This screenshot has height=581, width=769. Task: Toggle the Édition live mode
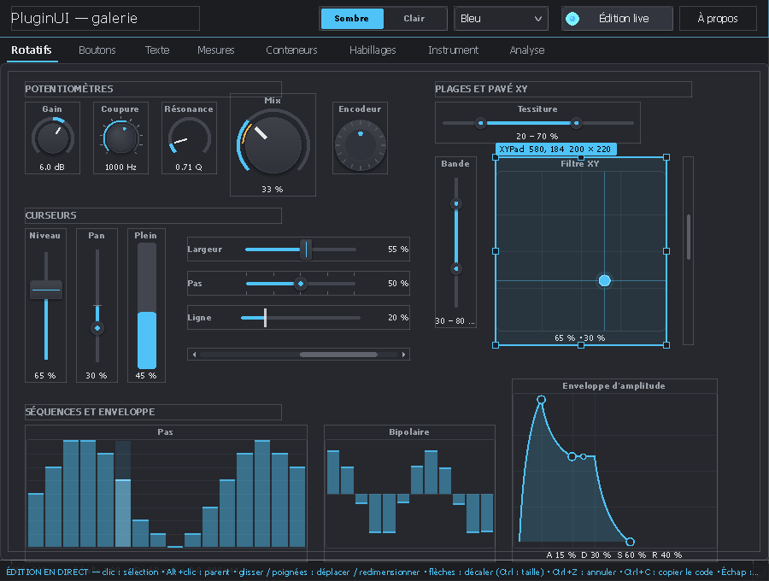tap(617, 19)
